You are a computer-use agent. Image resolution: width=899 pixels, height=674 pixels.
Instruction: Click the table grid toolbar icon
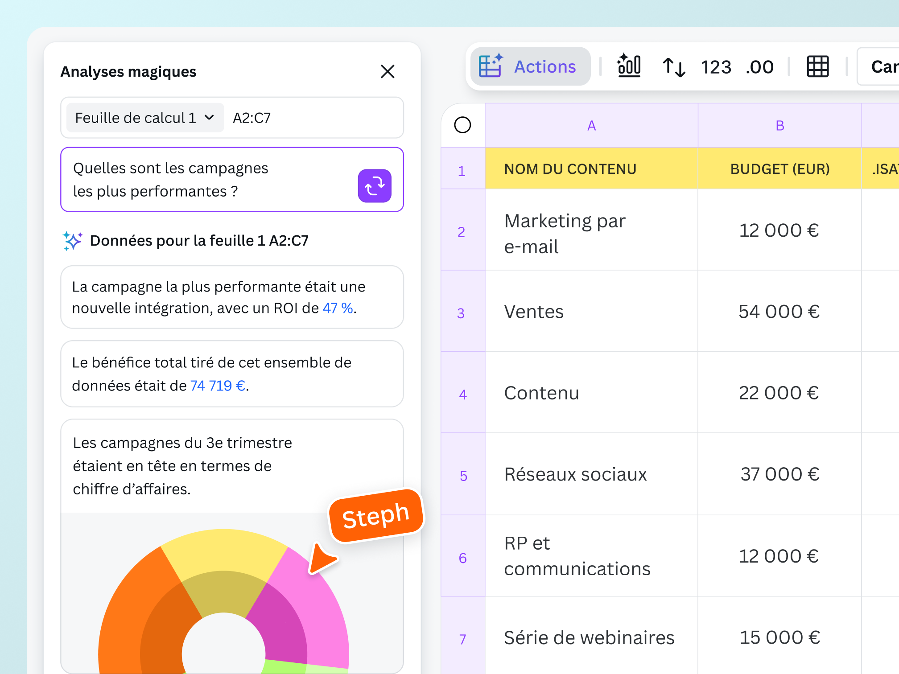point(818,67)
